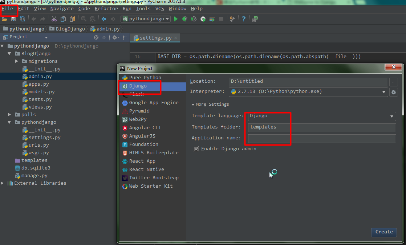Open the Navigate menu
The width and height of the screenshot is (406, 245).
(62, 9)
